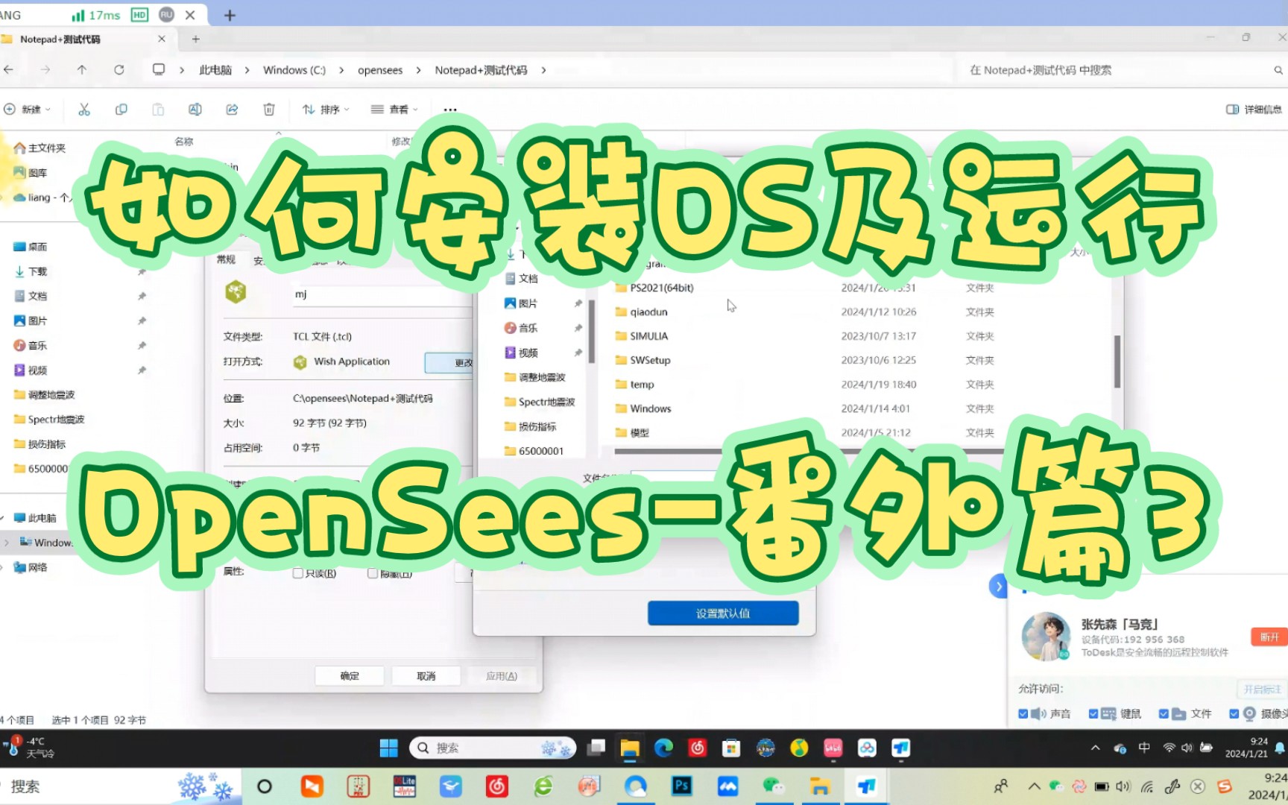Expand the 此电脑 tree node

[x=3, y=518]
